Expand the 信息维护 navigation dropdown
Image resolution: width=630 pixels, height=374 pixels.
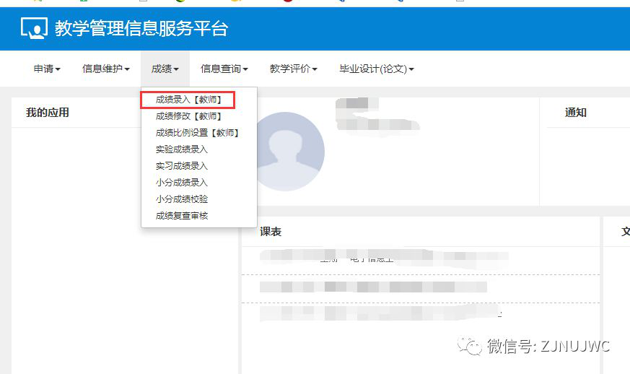(x=105, y=69)
